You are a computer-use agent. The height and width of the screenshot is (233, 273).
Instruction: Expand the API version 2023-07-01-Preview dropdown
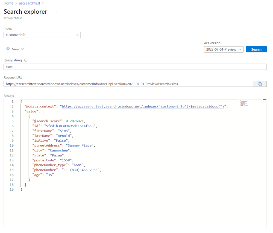coord(224,49)
